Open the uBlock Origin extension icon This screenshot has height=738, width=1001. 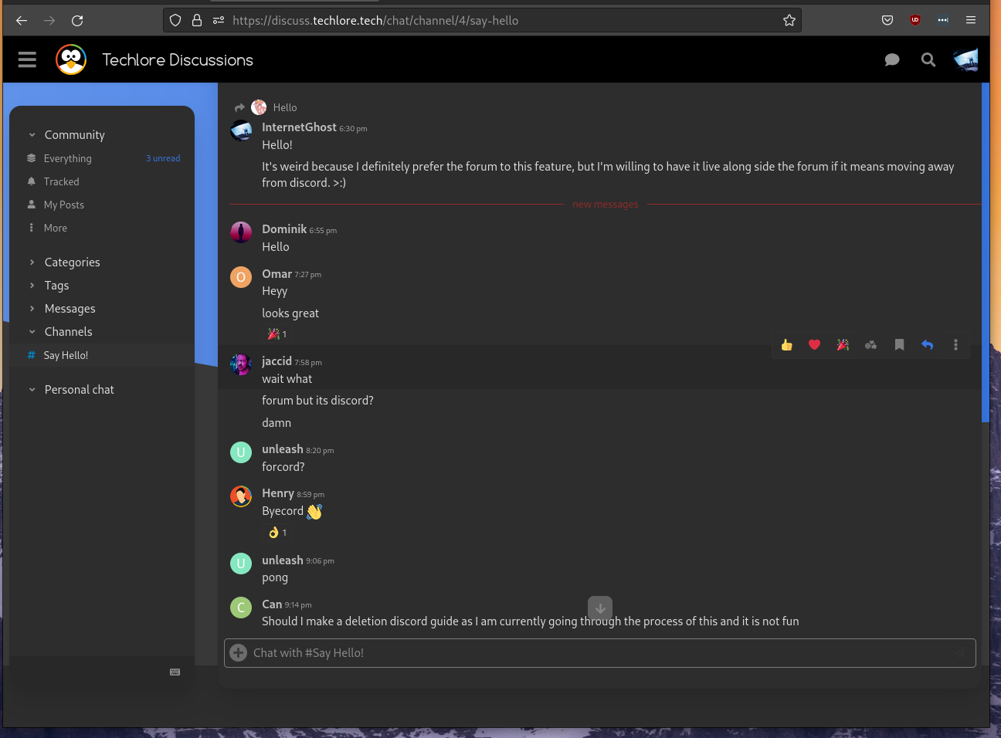coord(915,21)
